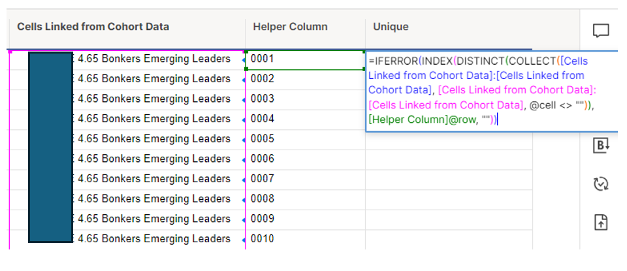This screenshot has width=627, height=271.
Task: Select the Bonkers Emerging Leaders cell beside 0003
Action: point(127,99)
